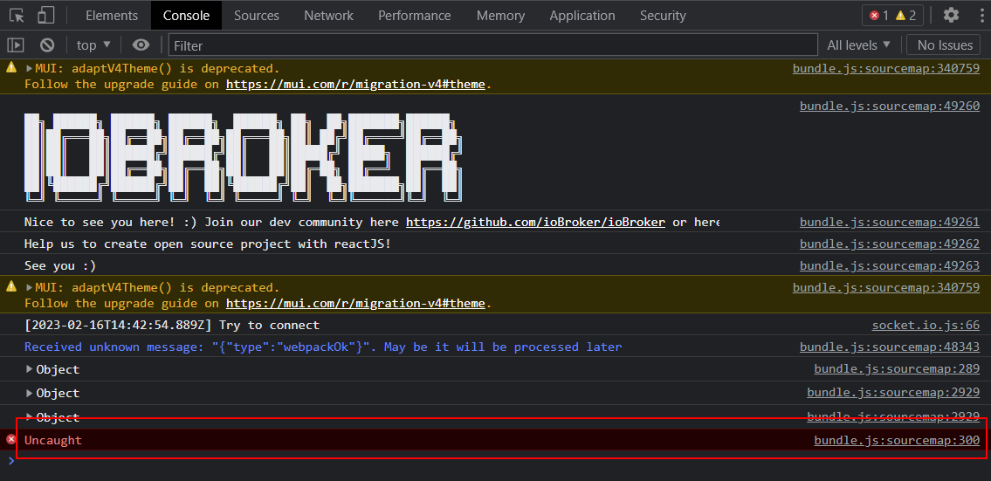This screenshot has height=481, width=991.
Task: Click 'Help us to create open source' message
Action: coord(207,244)
